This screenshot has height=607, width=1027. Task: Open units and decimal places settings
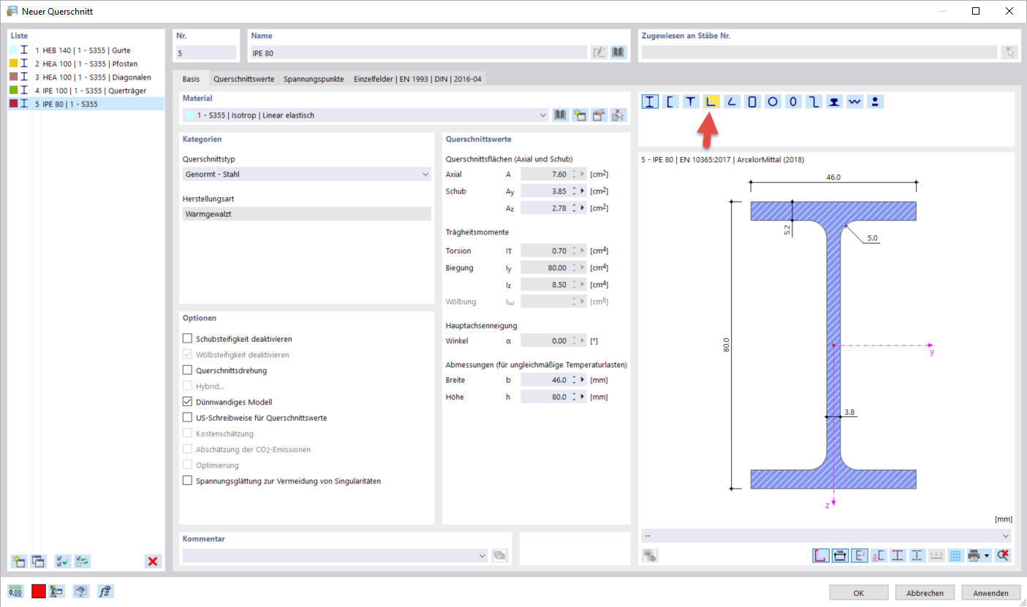pyautogui.click(x=15, y=592)
